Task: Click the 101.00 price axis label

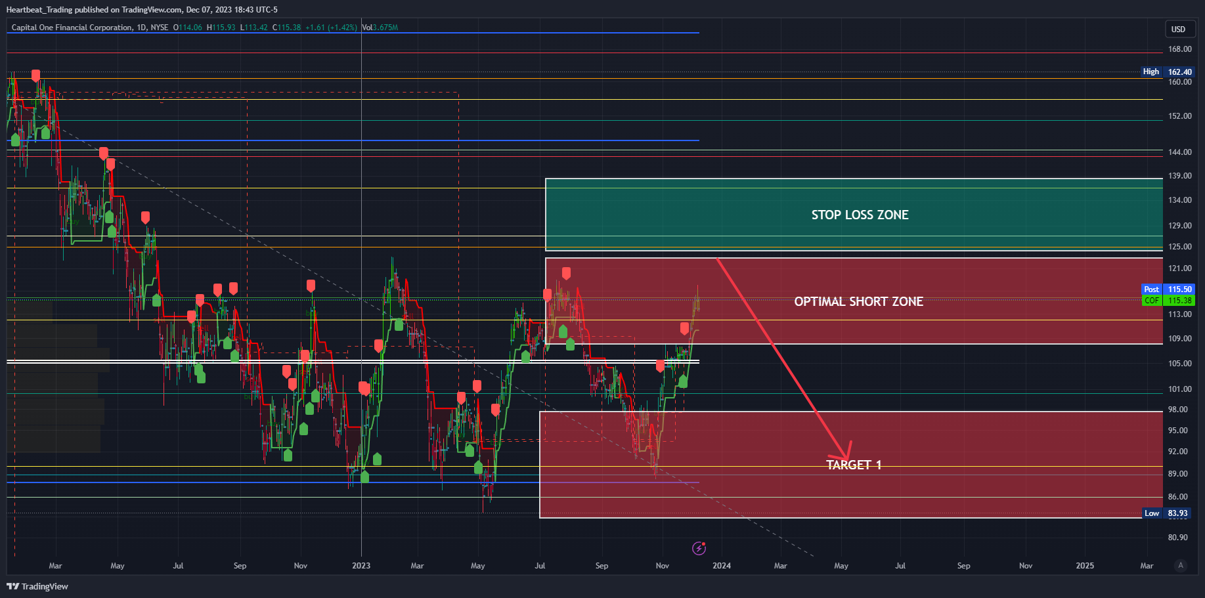Action: coord(1179,389)
